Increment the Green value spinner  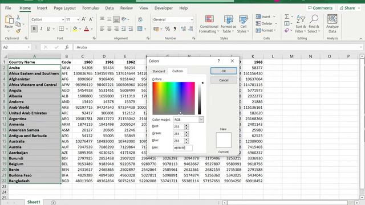pyautogui.click(x=186, y=133)
